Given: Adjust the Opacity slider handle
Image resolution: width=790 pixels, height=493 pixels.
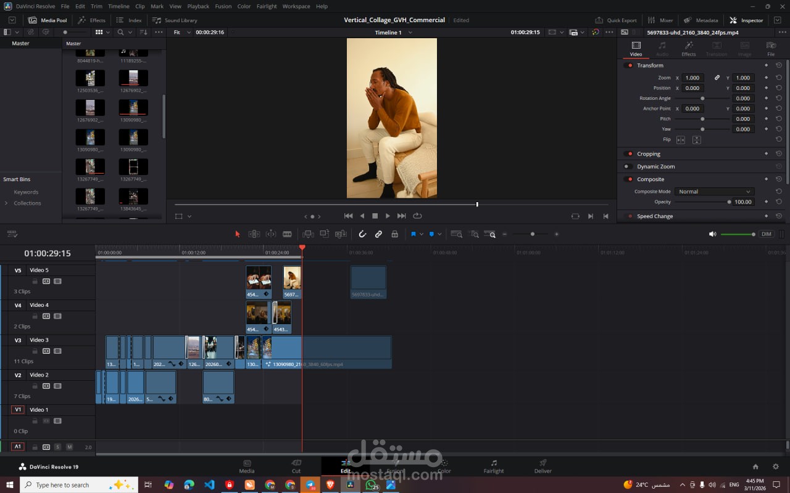Looking at the screenshot, I should (729, 202).
